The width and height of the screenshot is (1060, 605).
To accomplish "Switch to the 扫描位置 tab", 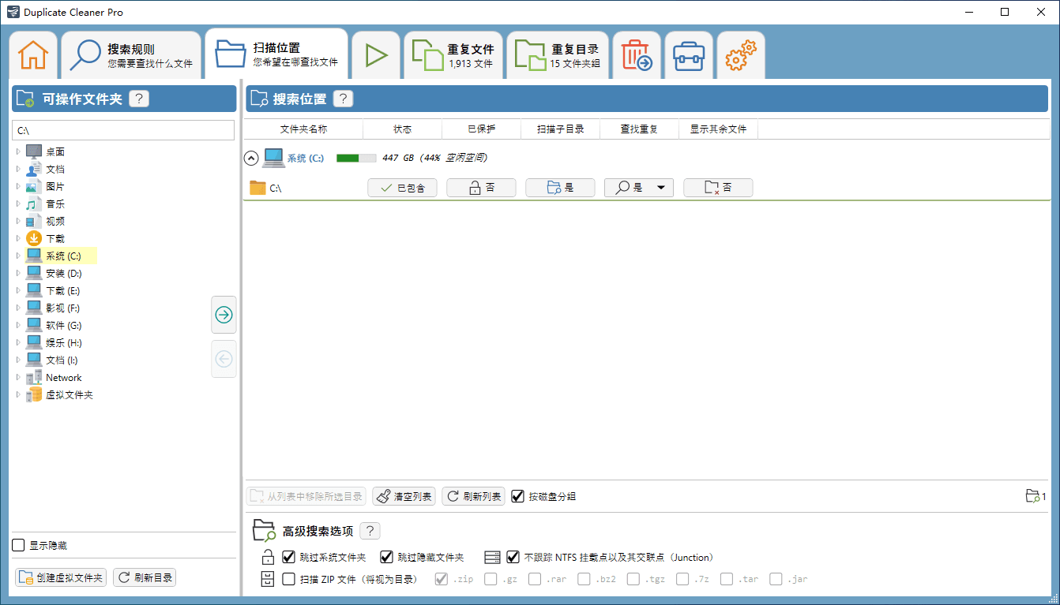I will pos(275,54).
